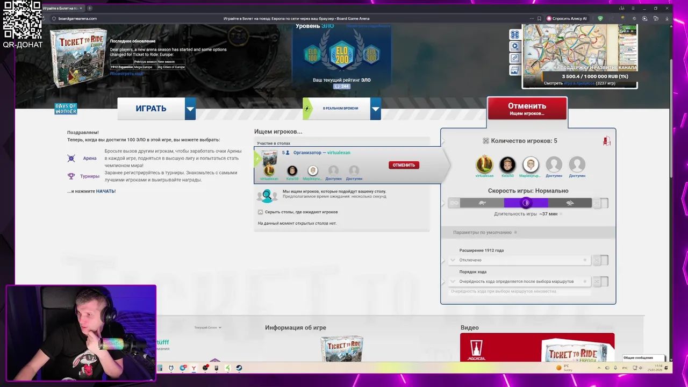688x387 pixels.
Task: Select the Tournaments option
Action: pyautogui.click(x=90, y=176)
